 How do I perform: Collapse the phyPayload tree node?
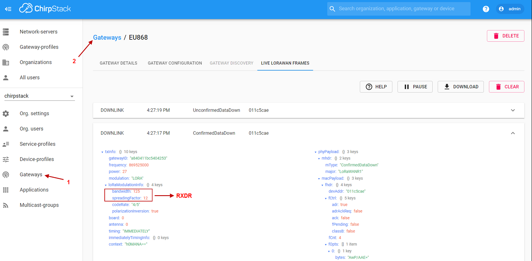[x=316, y=152]
